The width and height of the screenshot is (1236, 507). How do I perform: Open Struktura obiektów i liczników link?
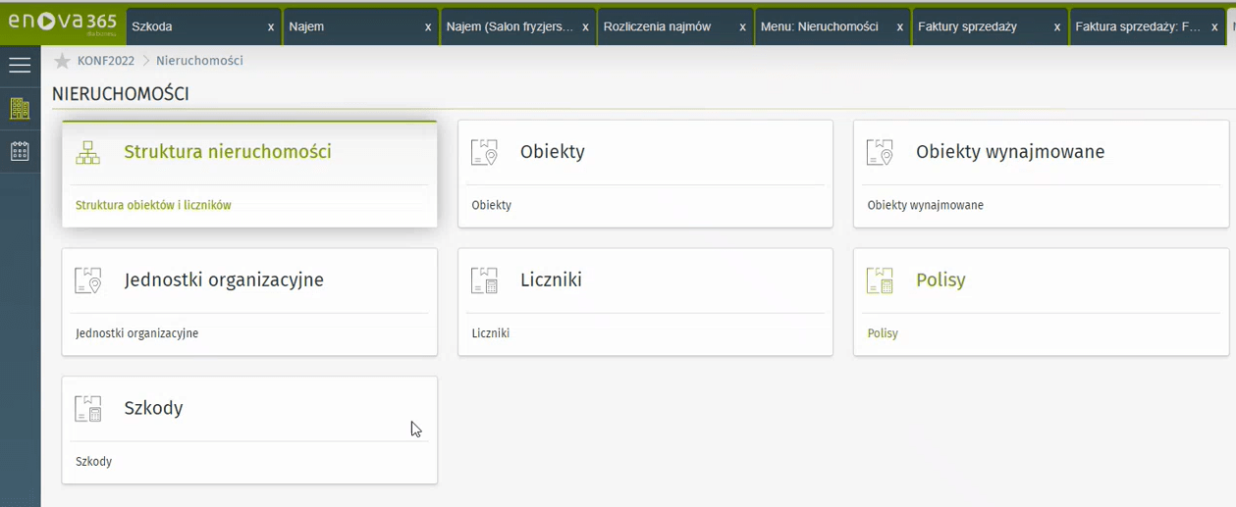tap(153, 206)
